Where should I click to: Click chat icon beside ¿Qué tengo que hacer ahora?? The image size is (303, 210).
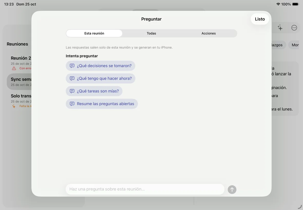pos(72,78)
